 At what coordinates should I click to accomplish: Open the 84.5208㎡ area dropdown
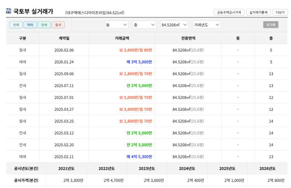174,25
